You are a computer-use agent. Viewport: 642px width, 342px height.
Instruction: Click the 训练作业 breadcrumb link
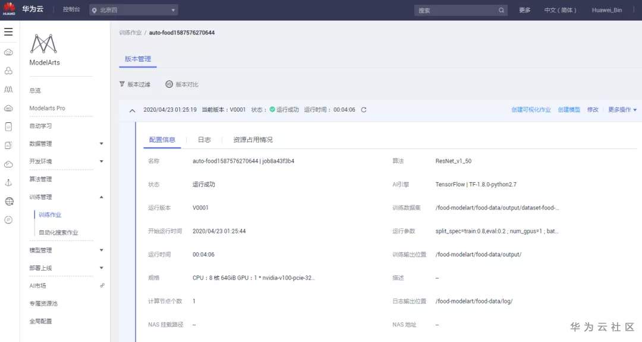click(130, 33)
